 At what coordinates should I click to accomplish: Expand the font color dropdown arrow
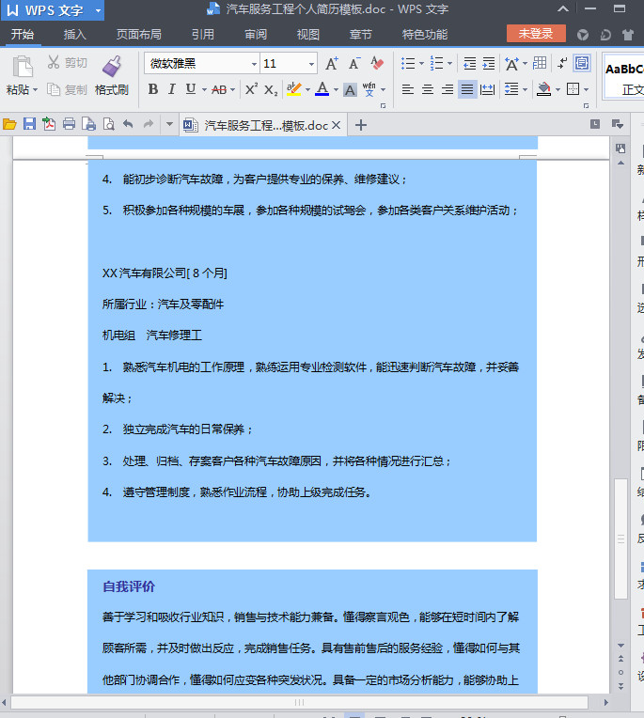click(x=336, y=90)
